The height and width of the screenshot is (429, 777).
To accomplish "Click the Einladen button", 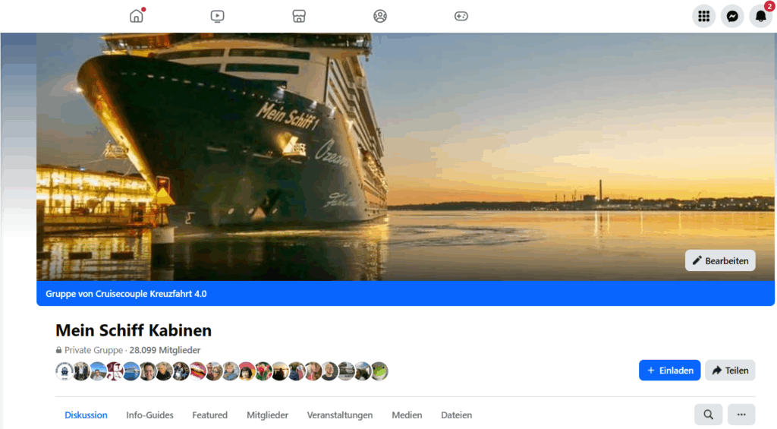I will (x=669, y=371).
